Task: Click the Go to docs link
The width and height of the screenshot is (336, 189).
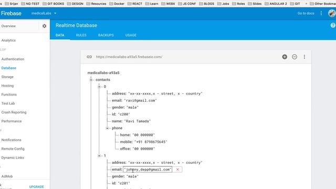Action: 306,13
